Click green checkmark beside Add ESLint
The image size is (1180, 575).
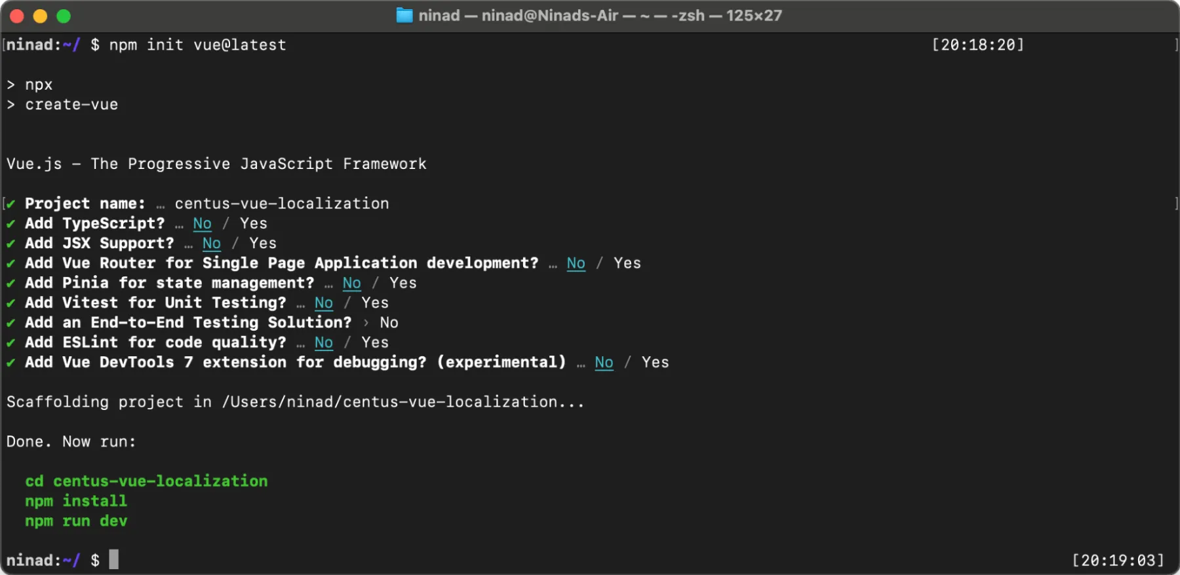[11, 343]
